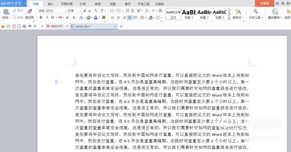Apply numbered list icon
Viewport: 291px width, 152px height.
coord(119,11)
